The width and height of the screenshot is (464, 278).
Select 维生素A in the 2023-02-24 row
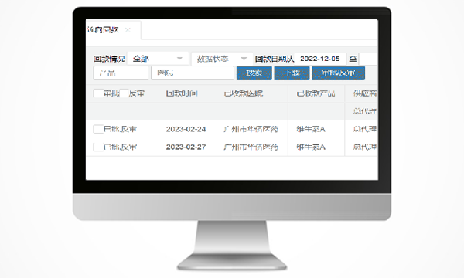[311, 129]
